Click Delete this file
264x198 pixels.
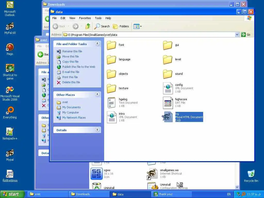71,82
